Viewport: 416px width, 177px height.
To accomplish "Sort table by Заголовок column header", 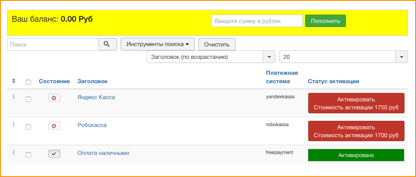I will [92, 81].
